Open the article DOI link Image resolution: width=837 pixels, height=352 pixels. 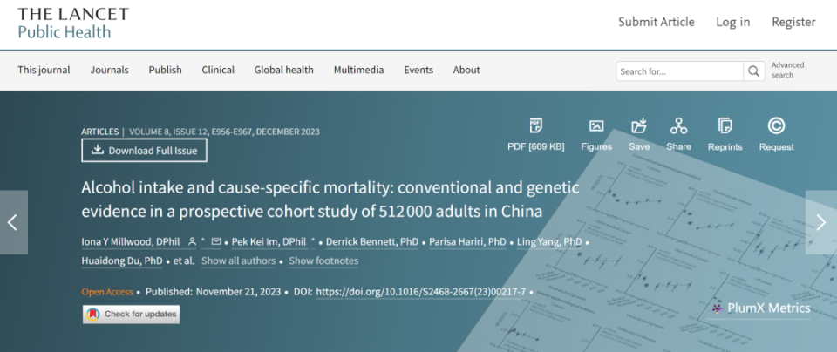[420, 291]
